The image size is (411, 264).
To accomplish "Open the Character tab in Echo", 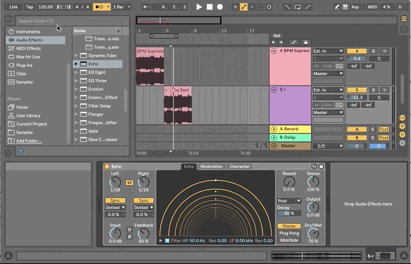I will [240, 166].
